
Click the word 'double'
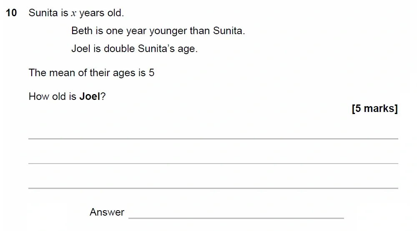[x=118, y=49]
